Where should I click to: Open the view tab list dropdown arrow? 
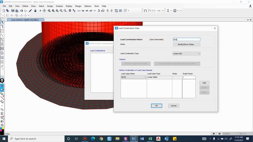pos(248,20)
